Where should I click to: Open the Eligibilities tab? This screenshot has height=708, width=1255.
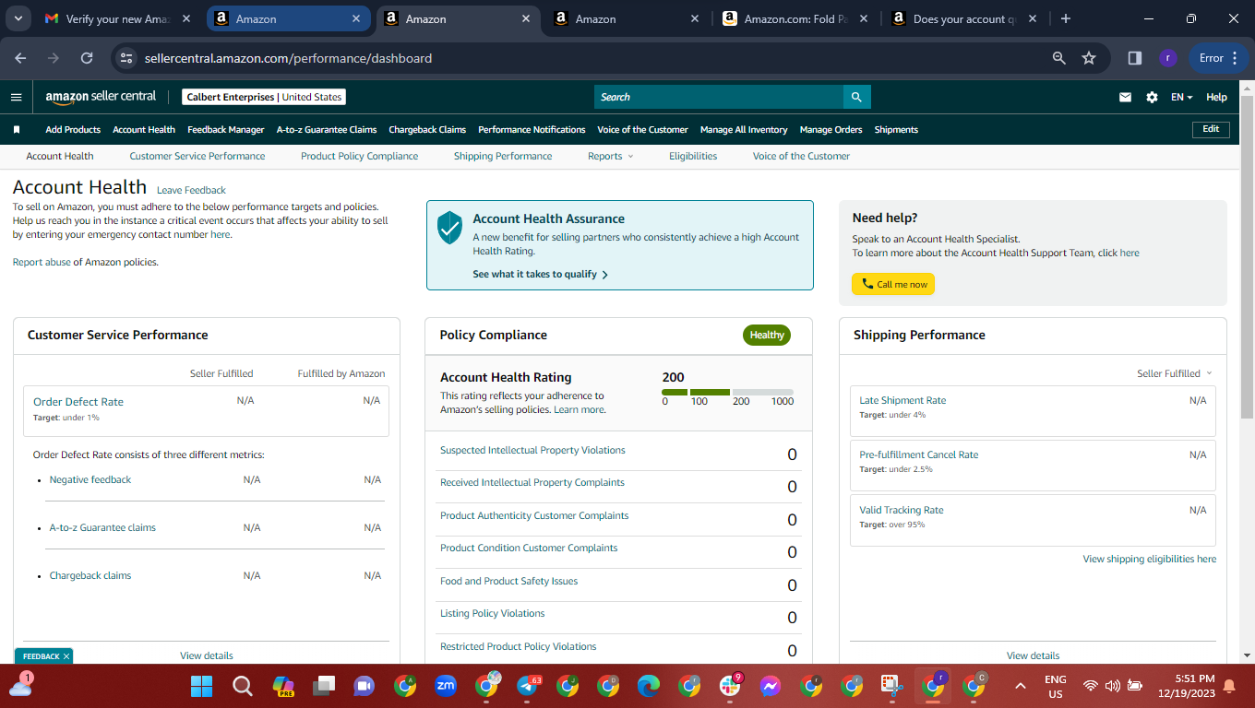pyautogui.click(x=693, y=157)
